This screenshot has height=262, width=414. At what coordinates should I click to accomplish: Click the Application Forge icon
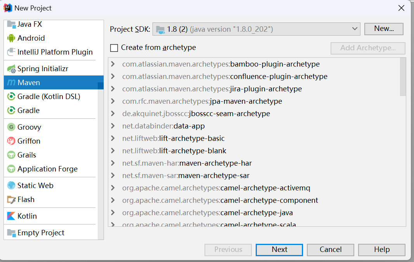click(x=11, y=169)
